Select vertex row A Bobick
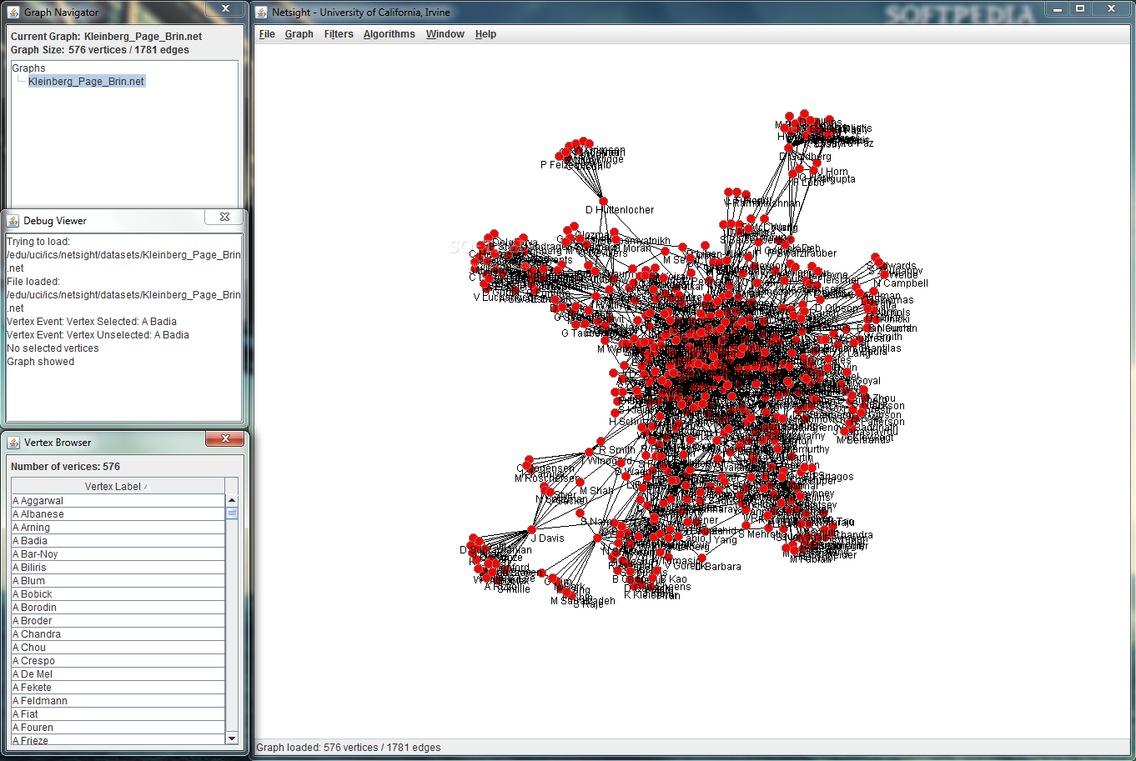This screenshot has width=1136, height=761. (x=118, y=594)
